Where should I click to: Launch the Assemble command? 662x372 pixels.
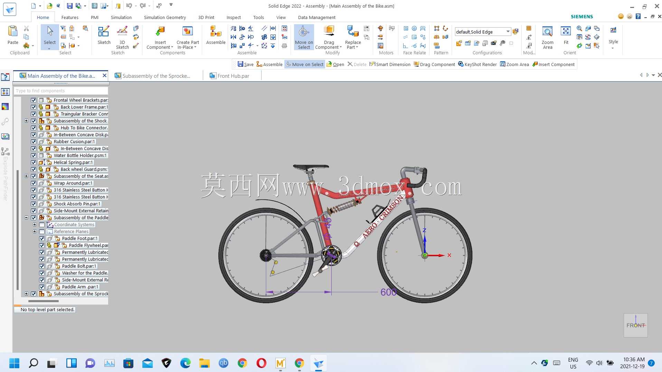click(216, 35)
